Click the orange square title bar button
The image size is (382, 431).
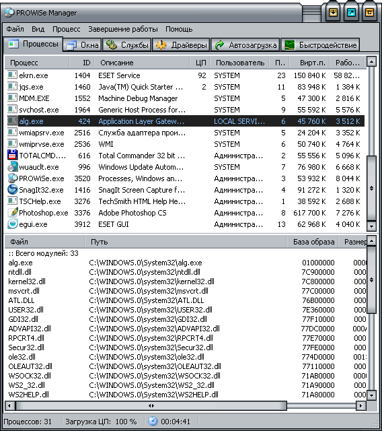click(369, 12)
